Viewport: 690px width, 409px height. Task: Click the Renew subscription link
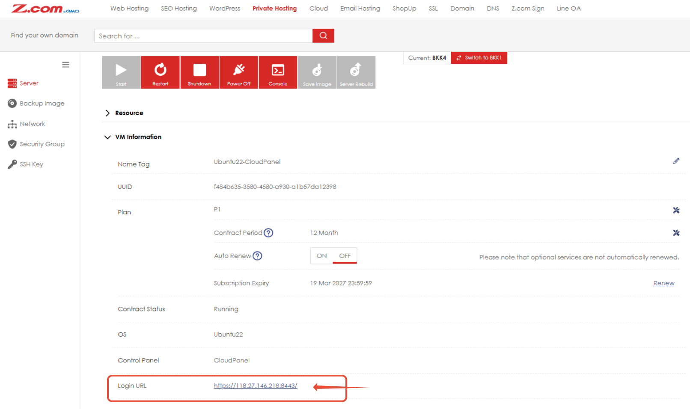664,283
